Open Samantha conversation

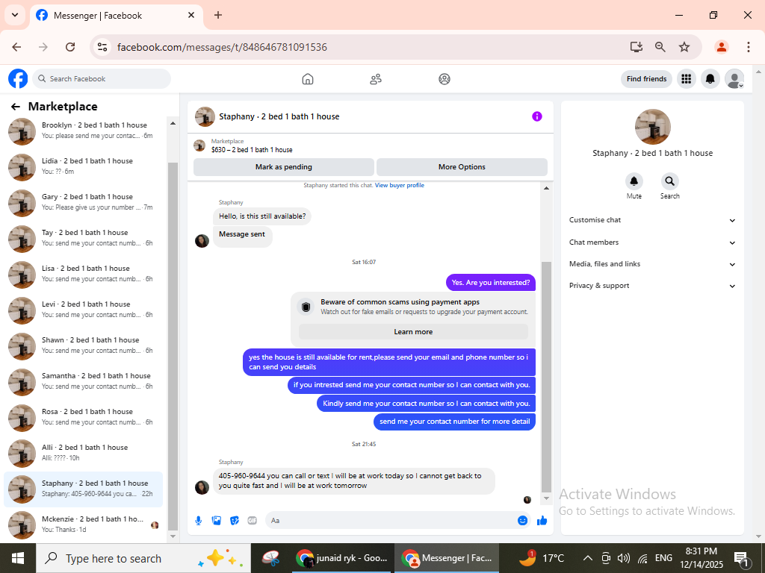click(84, 382)
